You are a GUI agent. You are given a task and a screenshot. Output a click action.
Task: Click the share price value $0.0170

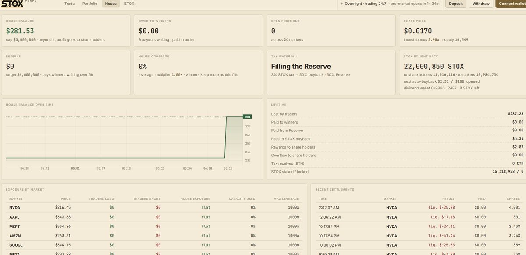pyautogui.click(x=418, y=31)
